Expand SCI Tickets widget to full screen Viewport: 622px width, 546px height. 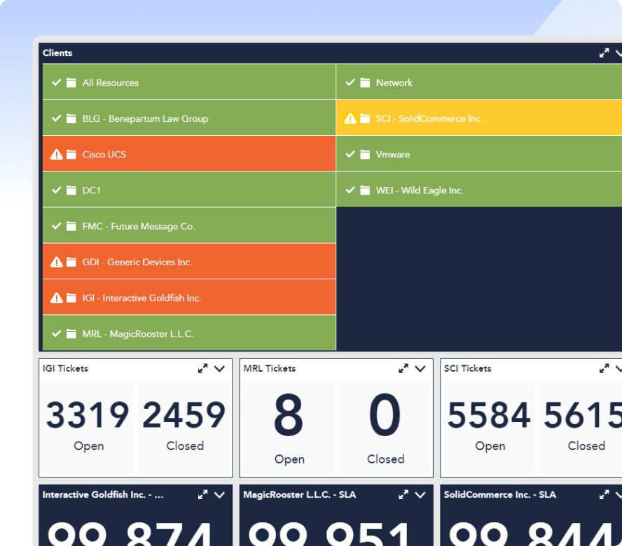[x=604, y=368]
